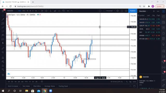Open the layout selection square icon
The image size is (166, 93).
pyautogui.click(x=100, y=11)
